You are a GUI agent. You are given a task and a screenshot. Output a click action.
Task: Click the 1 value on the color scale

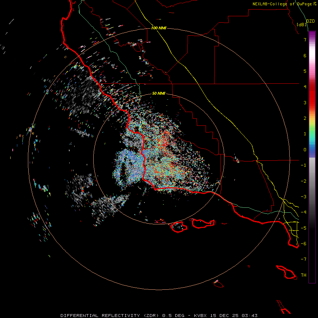305,134
